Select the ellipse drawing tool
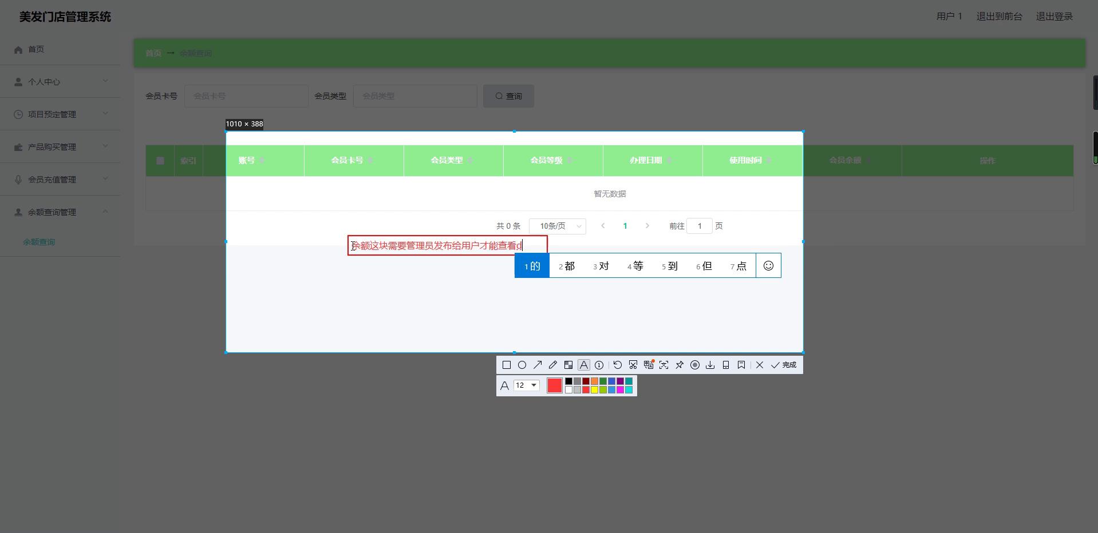 pos(522,365)
